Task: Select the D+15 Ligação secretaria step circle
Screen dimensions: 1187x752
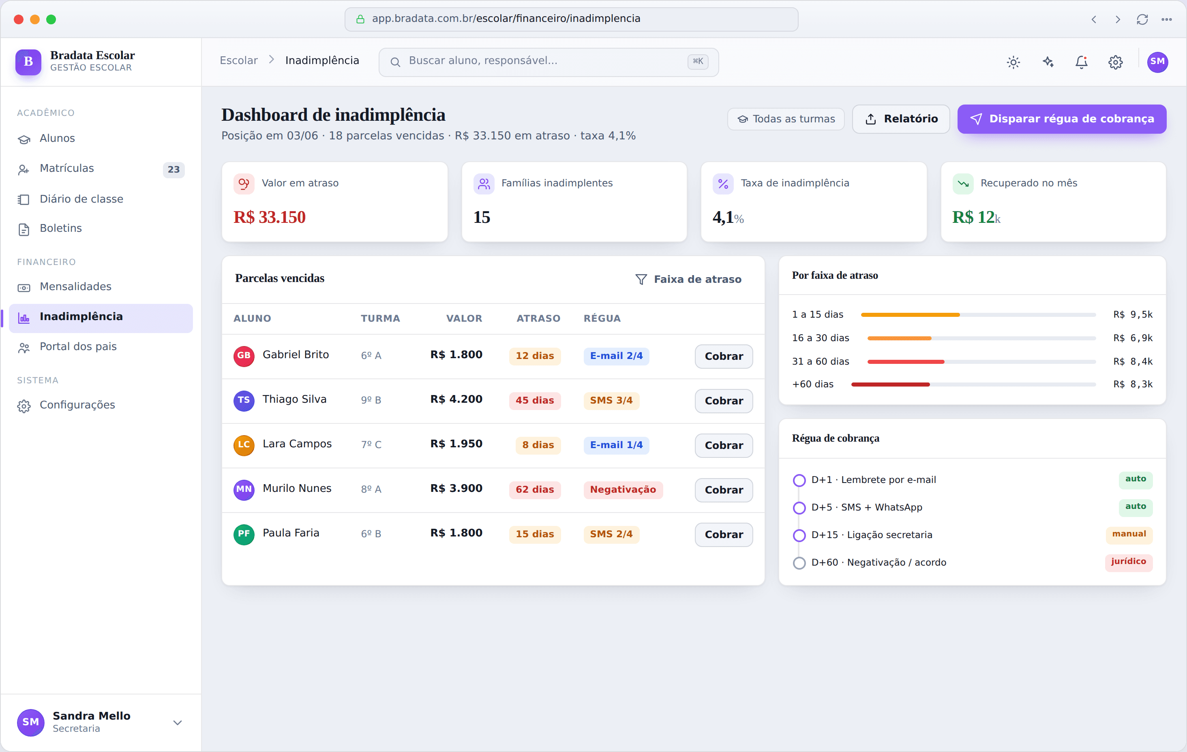Action: click(799, 536)
